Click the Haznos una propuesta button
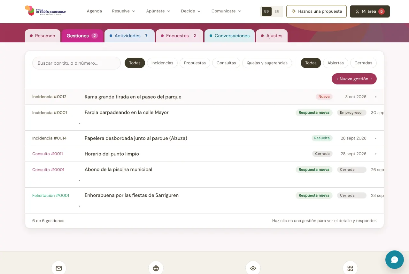The height and width of the screenshot is (274, 409). (x=316, y=11)
